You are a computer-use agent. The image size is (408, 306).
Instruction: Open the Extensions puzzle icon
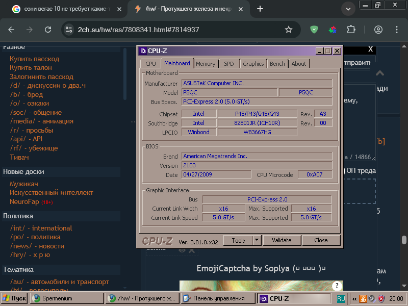click(x=351, y=30)
